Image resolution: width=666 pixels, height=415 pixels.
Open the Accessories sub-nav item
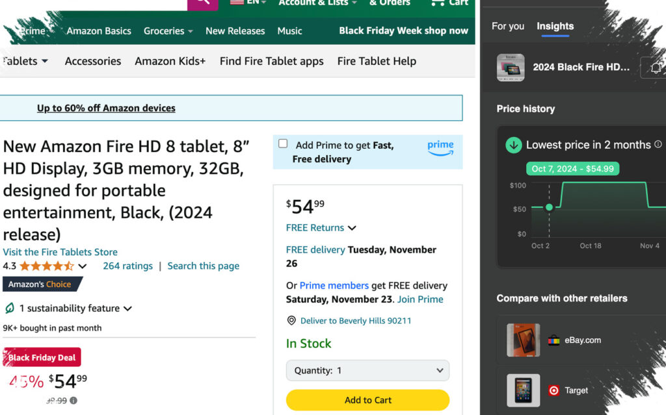[93, 61]
